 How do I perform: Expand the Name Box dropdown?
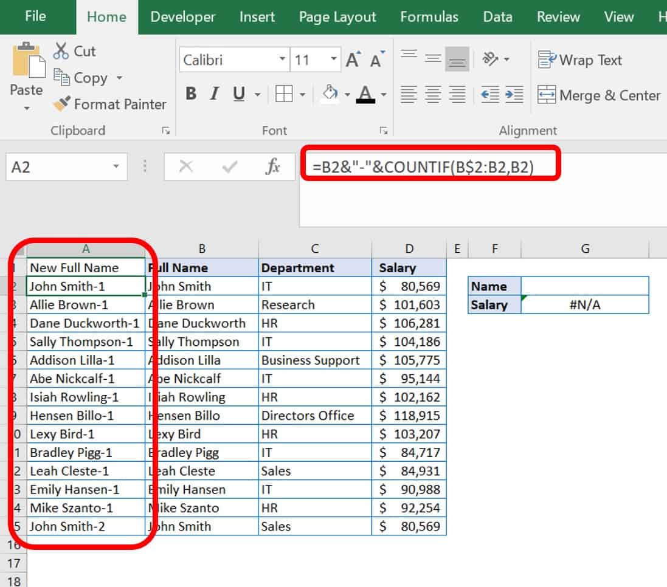pyautogui.click(x=116, y=167)
